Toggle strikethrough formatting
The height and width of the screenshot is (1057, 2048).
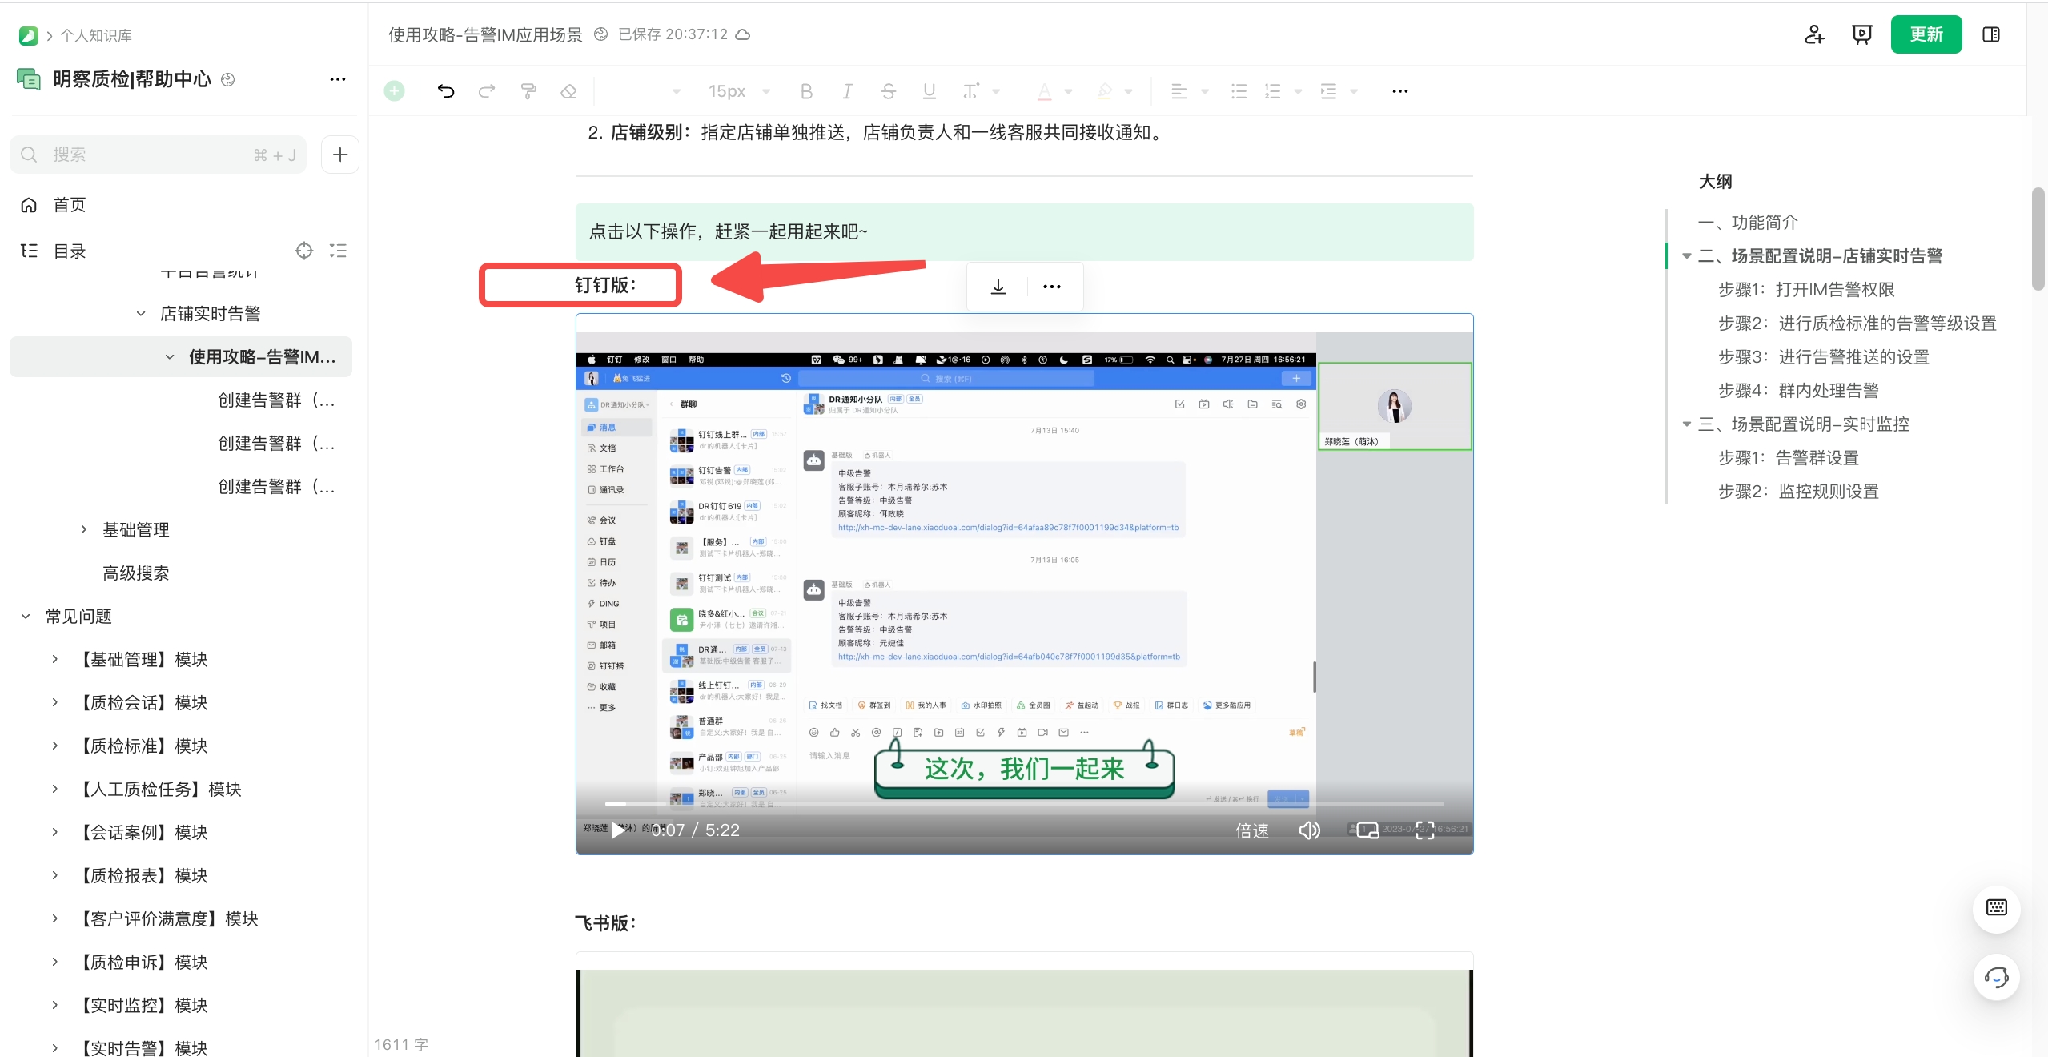[x=888, y=91]
